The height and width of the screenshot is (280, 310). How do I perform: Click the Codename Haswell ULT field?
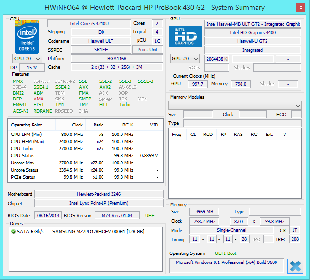point(101,41)
